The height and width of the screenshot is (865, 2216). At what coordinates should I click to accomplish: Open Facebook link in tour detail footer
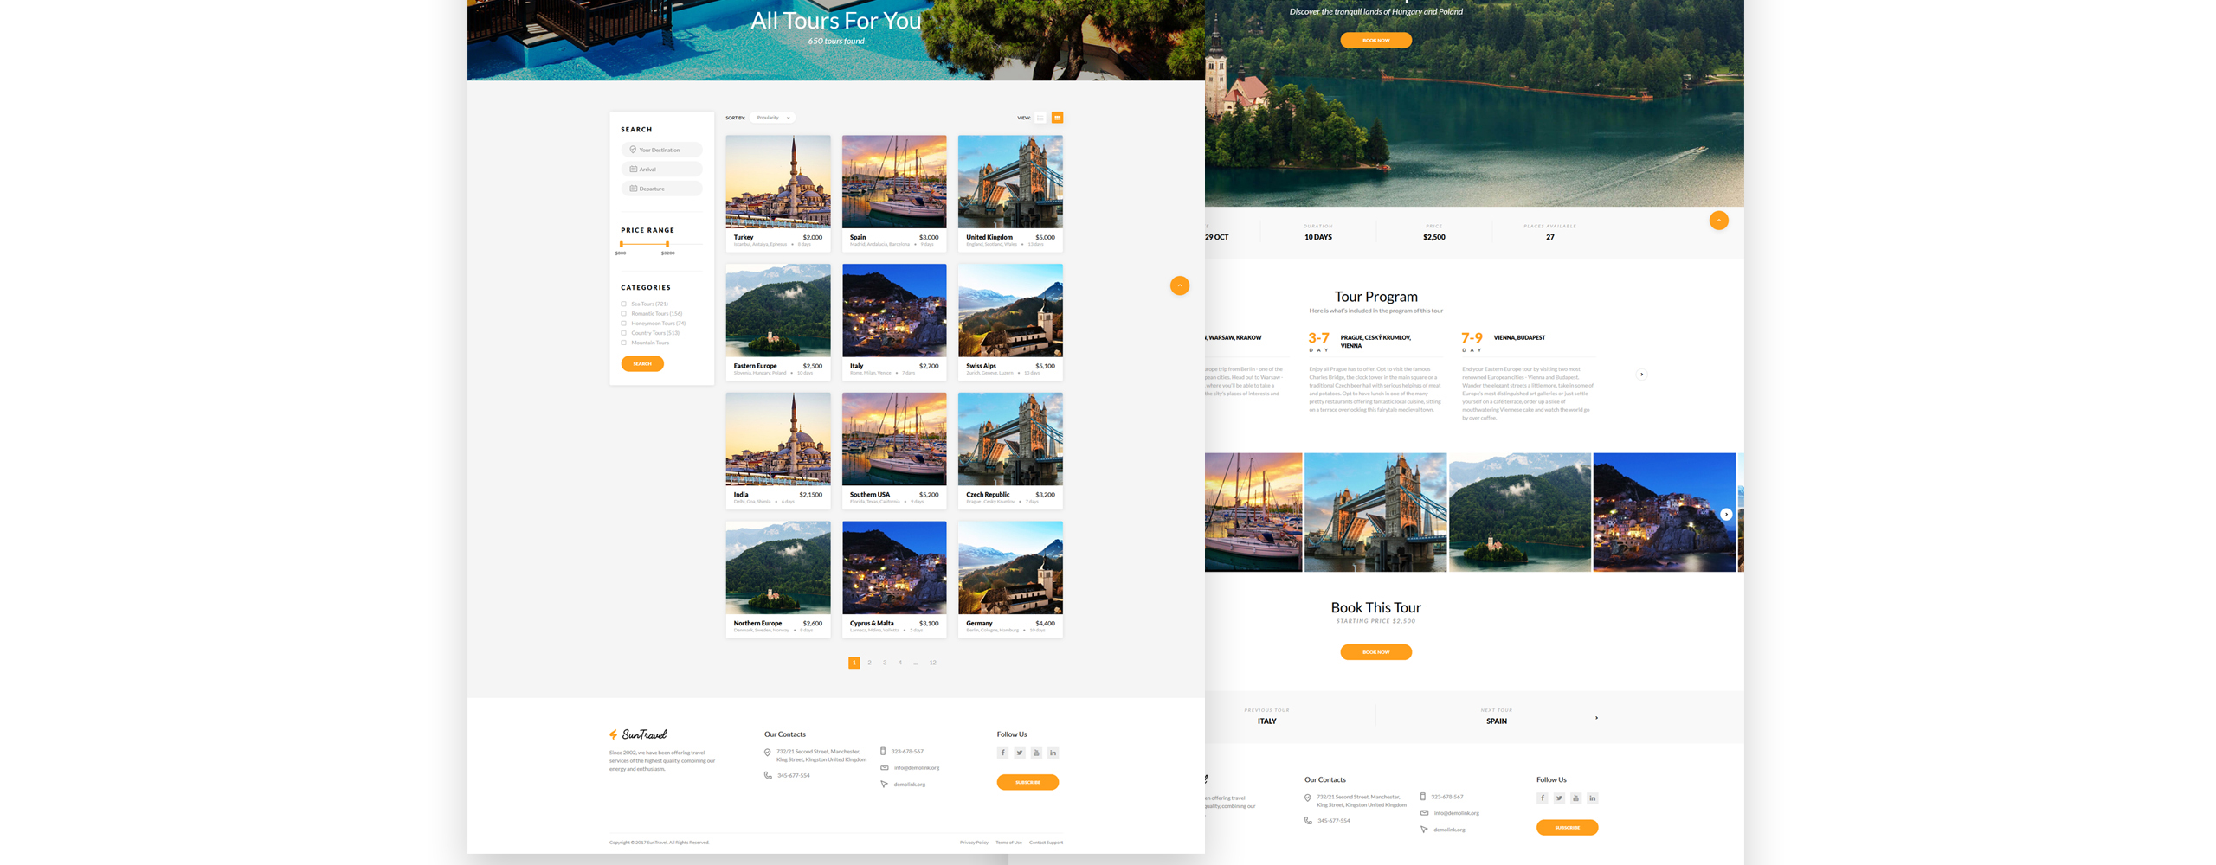[1542, 798]
